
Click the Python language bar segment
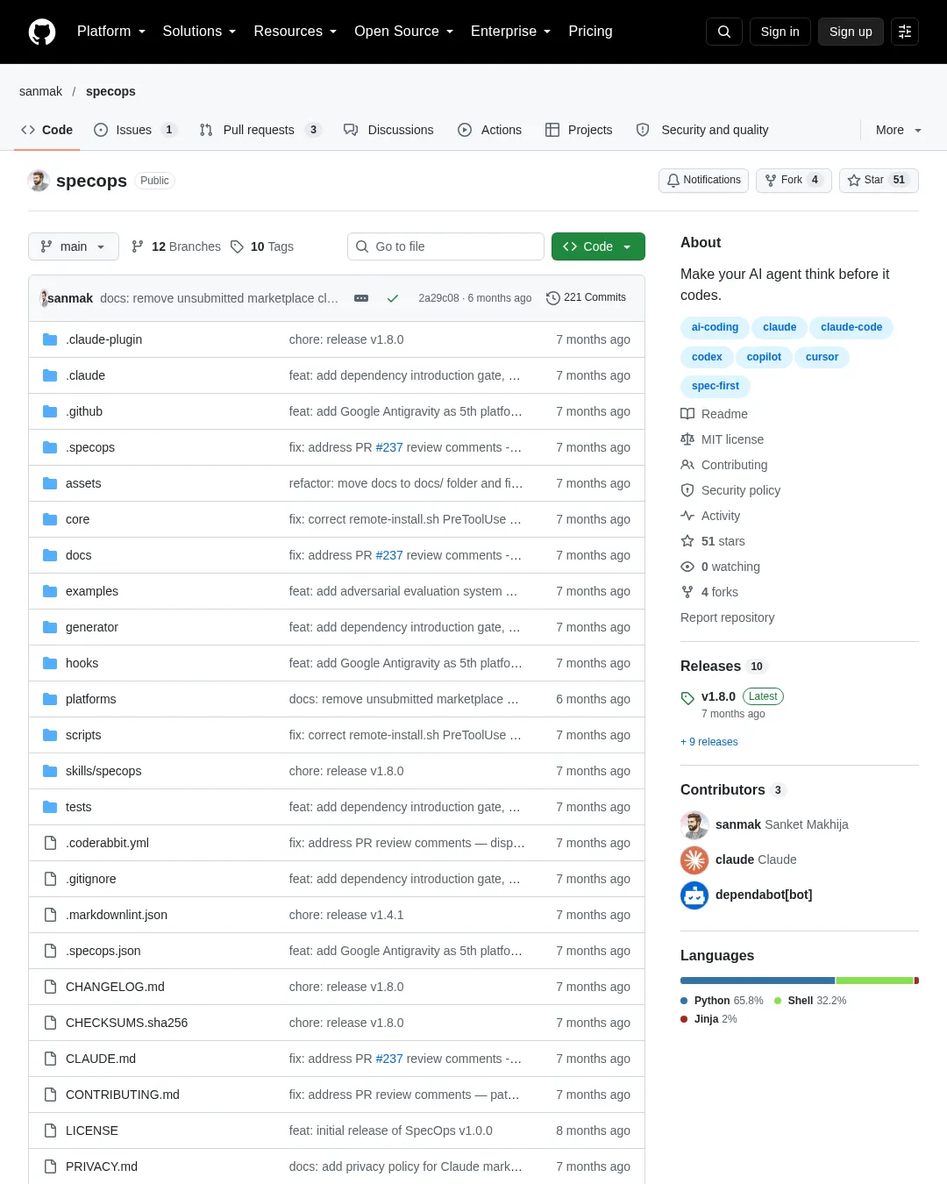pyautogui.click(x=758, y=981)
